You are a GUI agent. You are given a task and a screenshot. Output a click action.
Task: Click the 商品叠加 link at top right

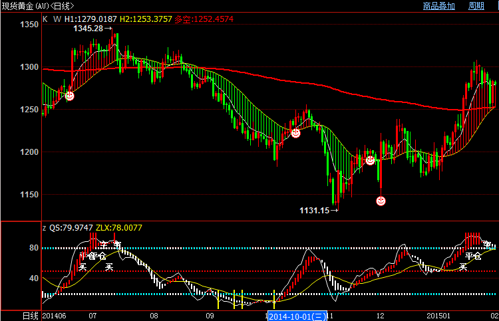(439, 6)
